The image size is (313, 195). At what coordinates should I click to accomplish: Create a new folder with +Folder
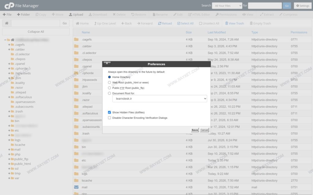click(x=23, y=15)
